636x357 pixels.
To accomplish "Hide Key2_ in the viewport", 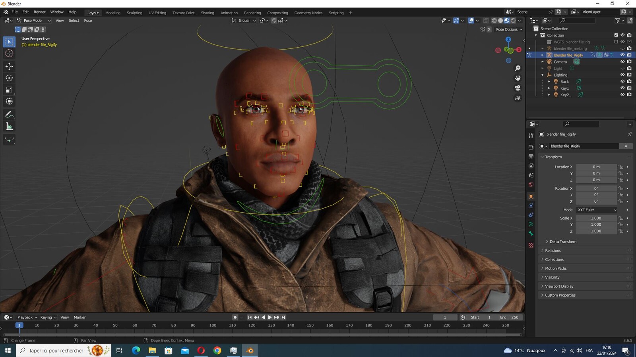I will [x=622, y=95].
